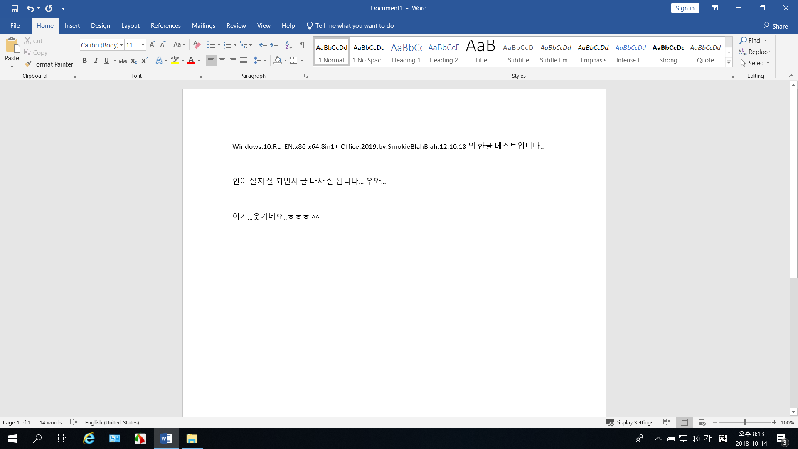
Task: Increase the paragraph indent
Action: pyautogui.click(x=274, y=45)
